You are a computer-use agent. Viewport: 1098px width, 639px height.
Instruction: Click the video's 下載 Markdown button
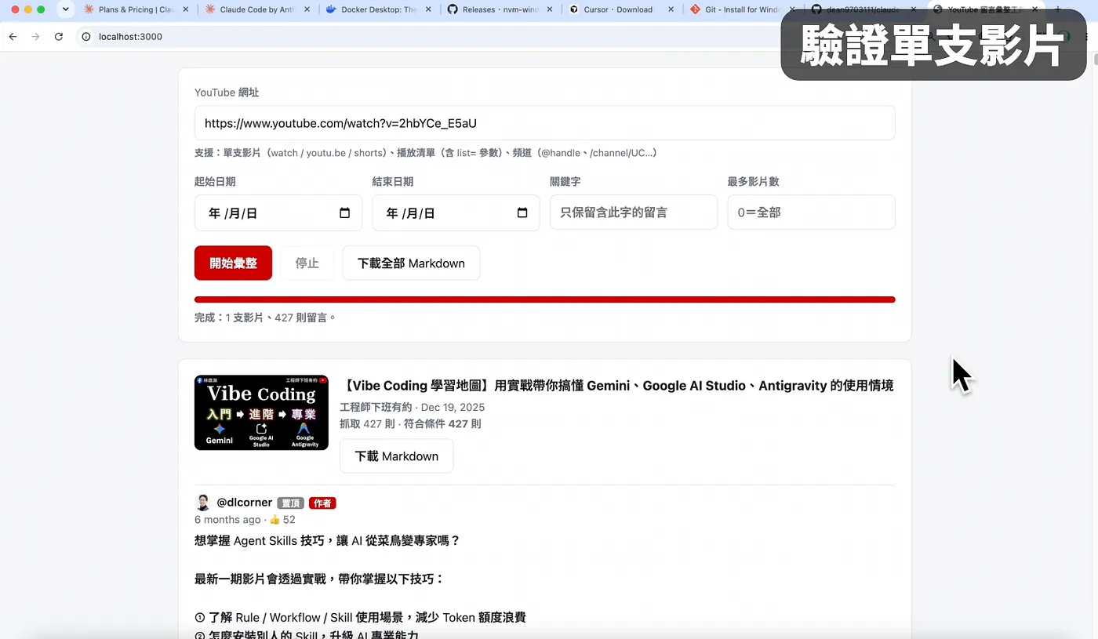pyautogui.click(x=396, y=456)
